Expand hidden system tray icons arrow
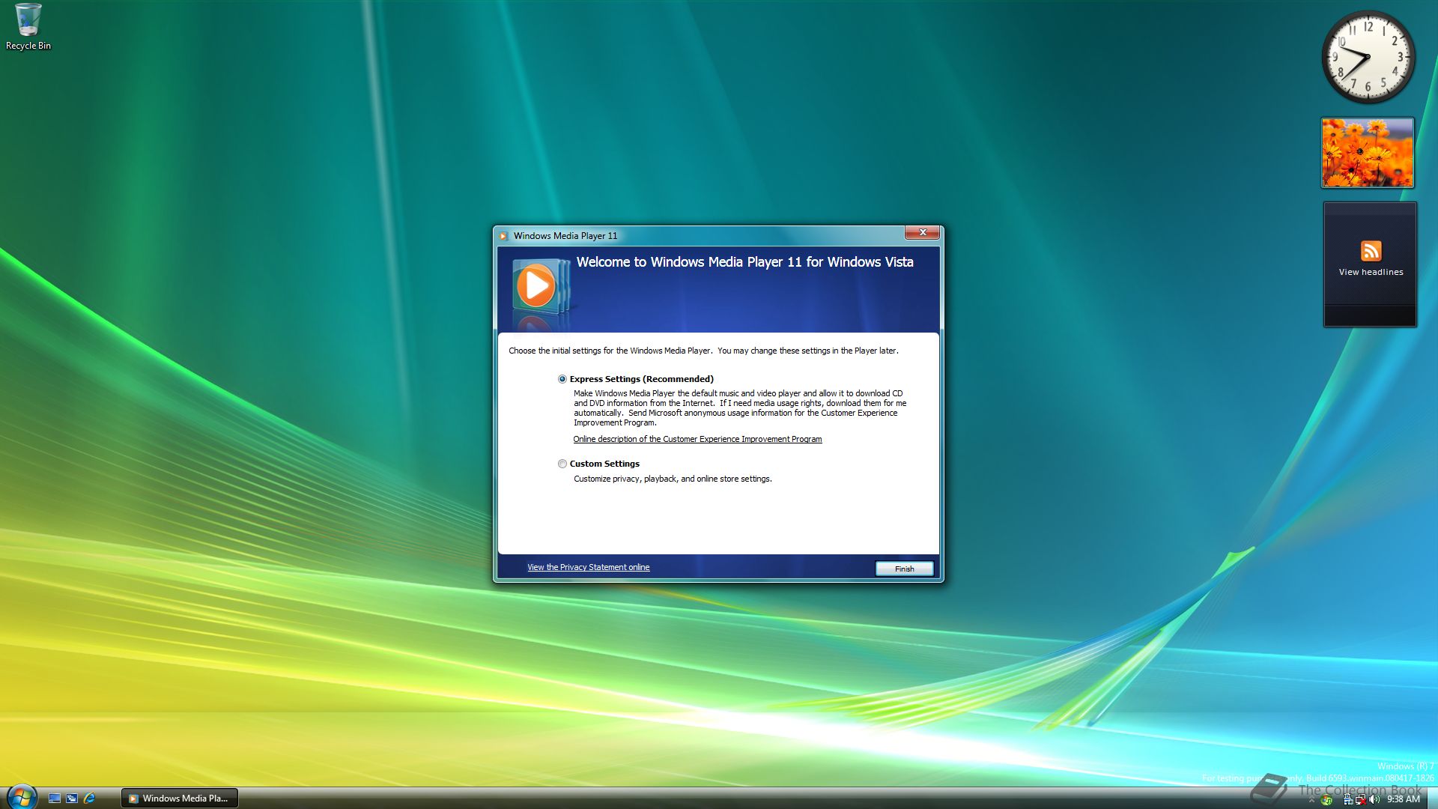This screenshot has width=1438, height=809. pos(1311,800)
